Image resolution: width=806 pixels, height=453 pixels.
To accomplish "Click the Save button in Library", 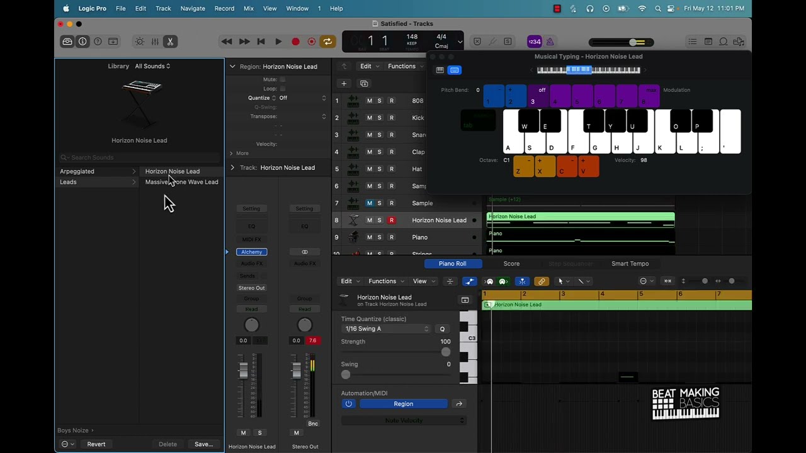I will point(203,444).
